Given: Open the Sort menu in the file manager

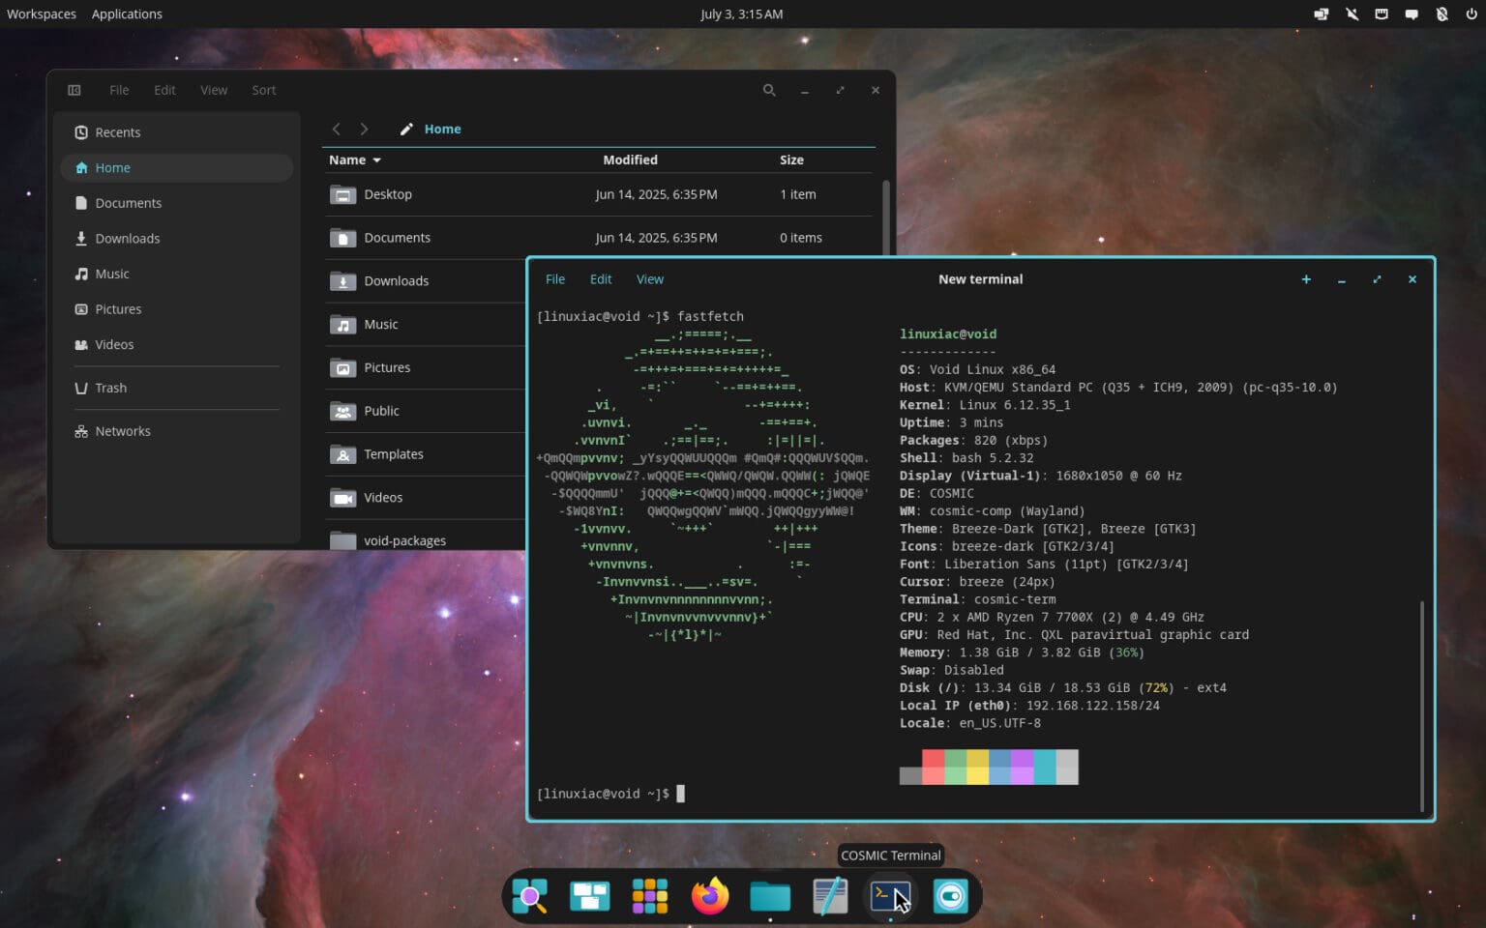Looking at the screenshot, I should tap(263, 90).
